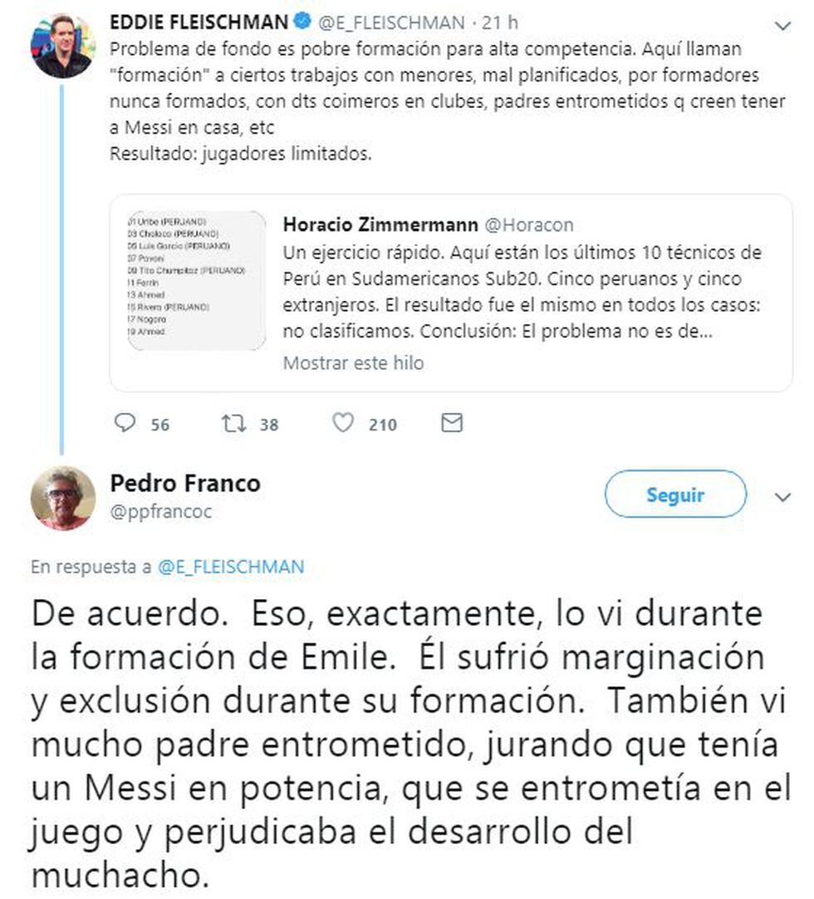This screenshot has height=899, width=814.
Task: Open the @E_FLEISCHMAN reply mention link
Action: tap(229, 567)
